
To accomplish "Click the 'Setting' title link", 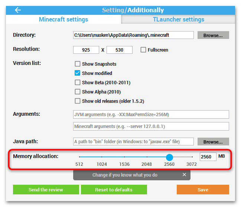I will pos(113,10).
